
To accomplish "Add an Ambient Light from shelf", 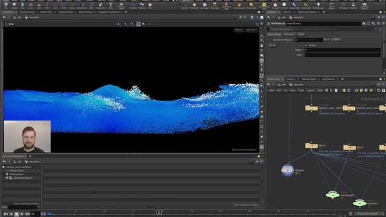I will coord(318,5).
